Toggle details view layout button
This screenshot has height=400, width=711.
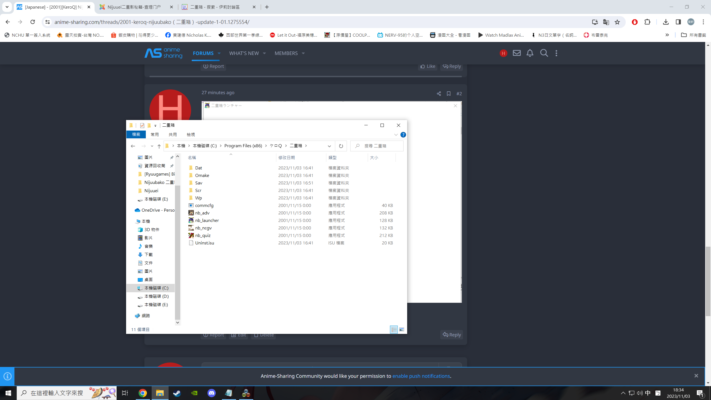pos(394,329)
